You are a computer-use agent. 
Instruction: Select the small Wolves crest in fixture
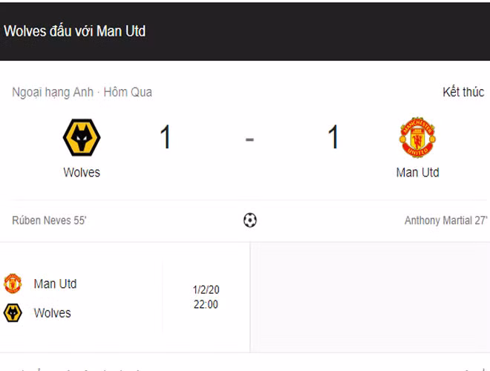click(x=13, y=312)
